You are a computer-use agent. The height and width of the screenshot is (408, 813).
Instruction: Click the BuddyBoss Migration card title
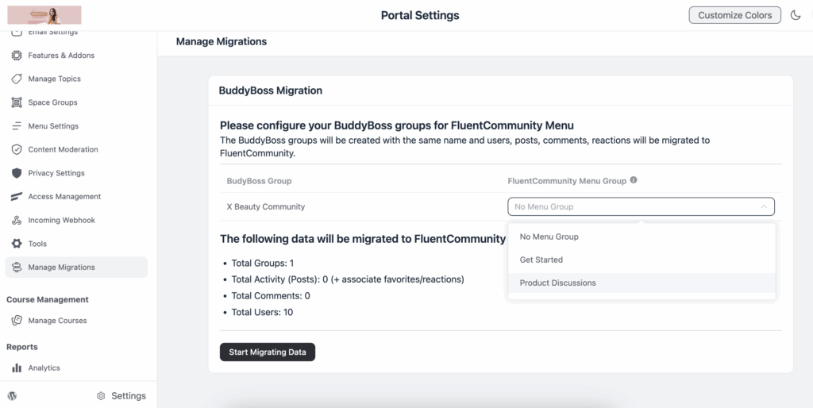[270, 90]
